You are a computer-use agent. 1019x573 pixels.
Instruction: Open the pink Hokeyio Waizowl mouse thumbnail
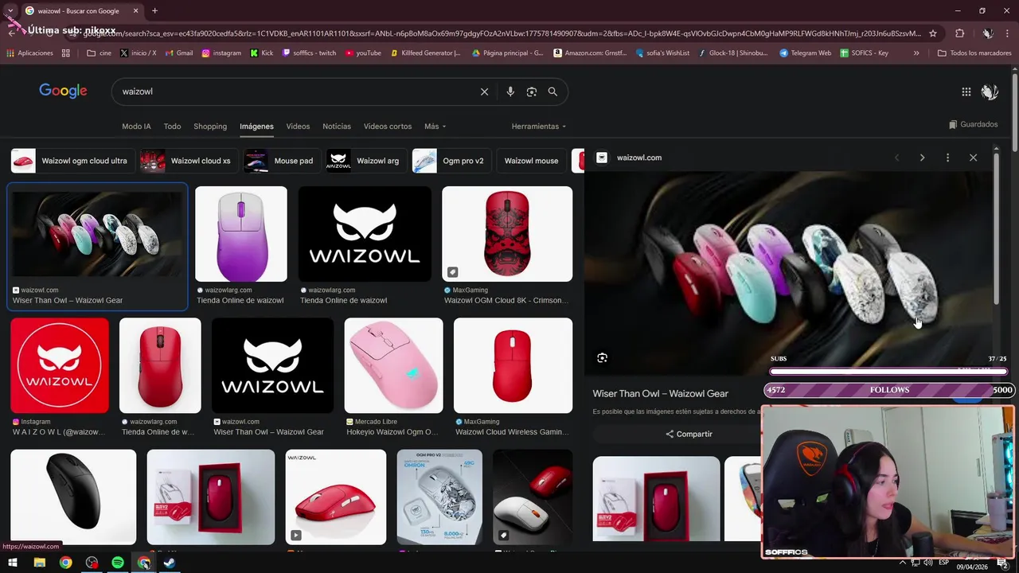(x=393, y=365)
